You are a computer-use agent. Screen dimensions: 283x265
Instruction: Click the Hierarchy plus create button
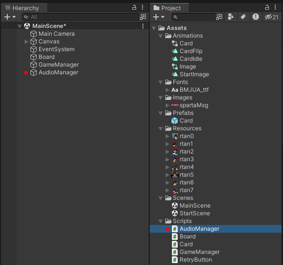[x=7, y=17]
